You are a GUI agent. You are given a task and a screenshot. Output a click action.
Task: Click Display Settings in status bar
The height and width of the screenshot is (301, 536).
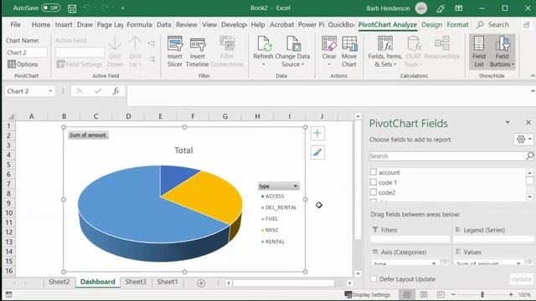pos(368,294)
